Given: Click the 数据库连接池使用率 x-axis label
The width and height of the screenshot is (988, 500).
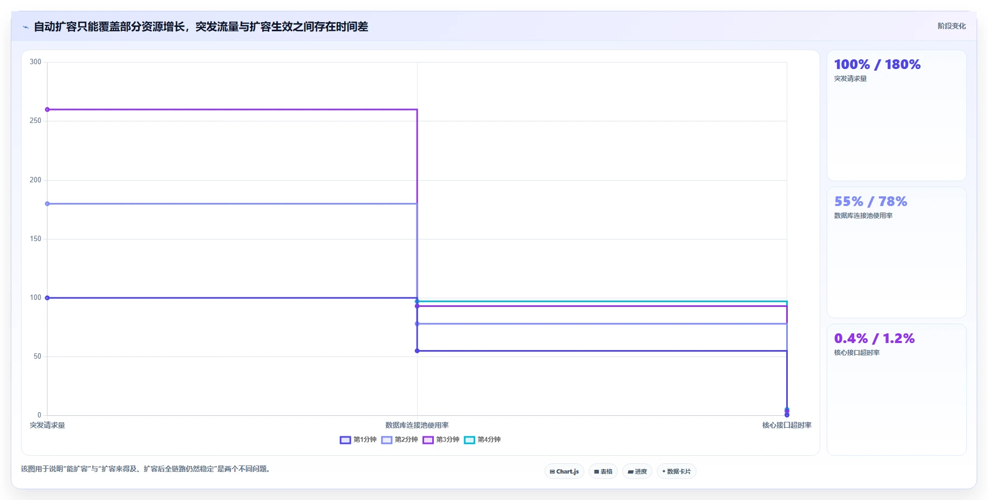Looking at the screenshot, I should (417, 425).
